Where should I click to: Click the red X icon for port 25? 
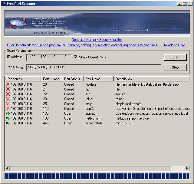[8, 104]
